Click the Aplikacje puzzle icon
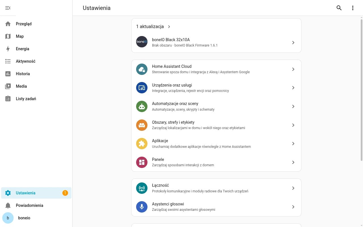The height and width of the screenshot is (227, 363). [x=142, y=144]
